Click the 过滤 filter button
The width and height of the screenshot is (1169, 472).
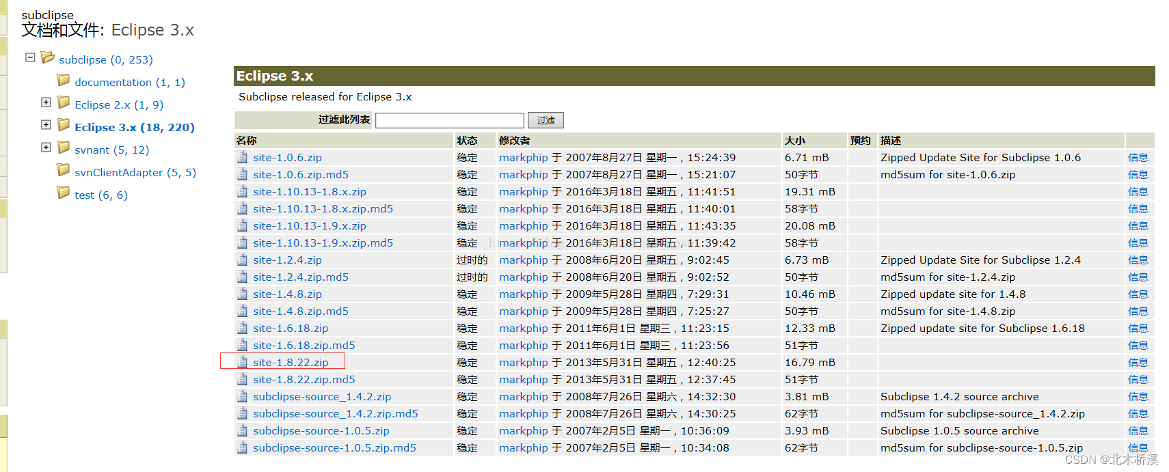pos(546,120)
